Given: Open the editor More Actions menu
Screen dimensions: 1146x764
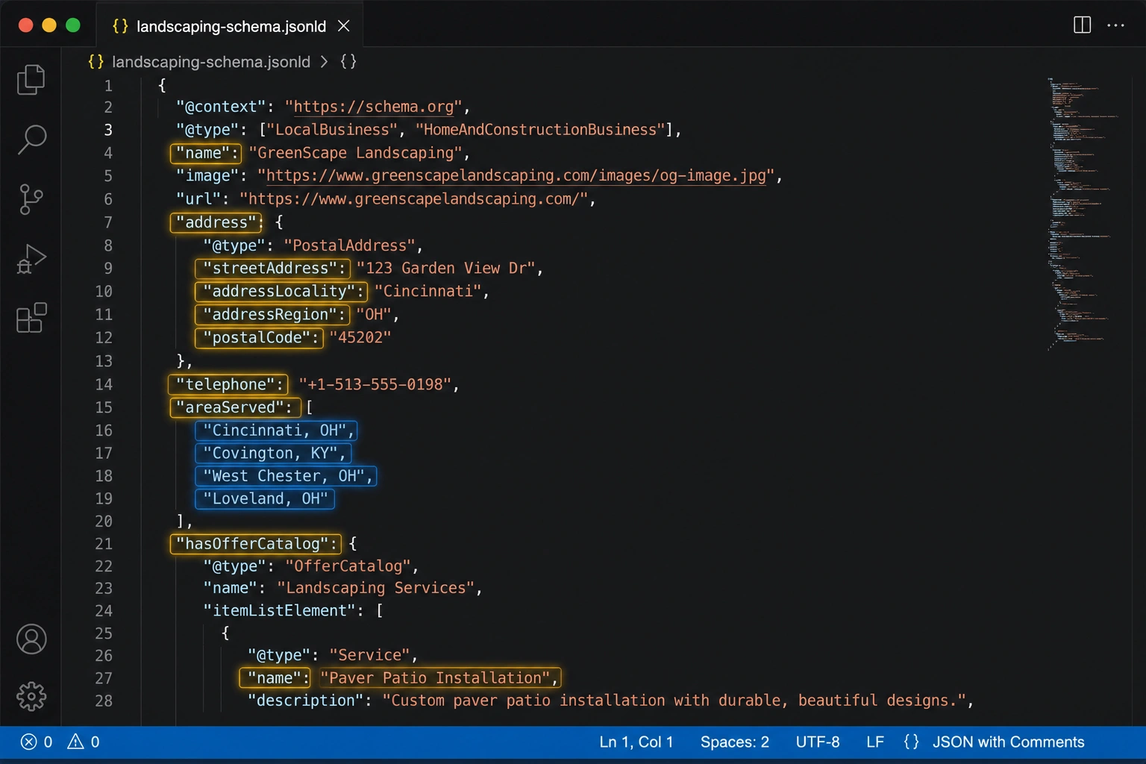Looking at the screenshot, I should 1115,25.
